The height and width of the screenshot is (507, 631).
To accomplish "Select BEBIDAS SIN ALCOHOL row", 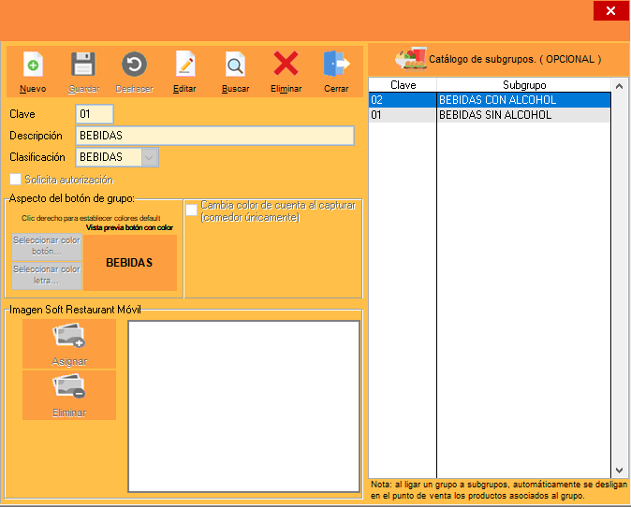I will [x=495, y=115].
